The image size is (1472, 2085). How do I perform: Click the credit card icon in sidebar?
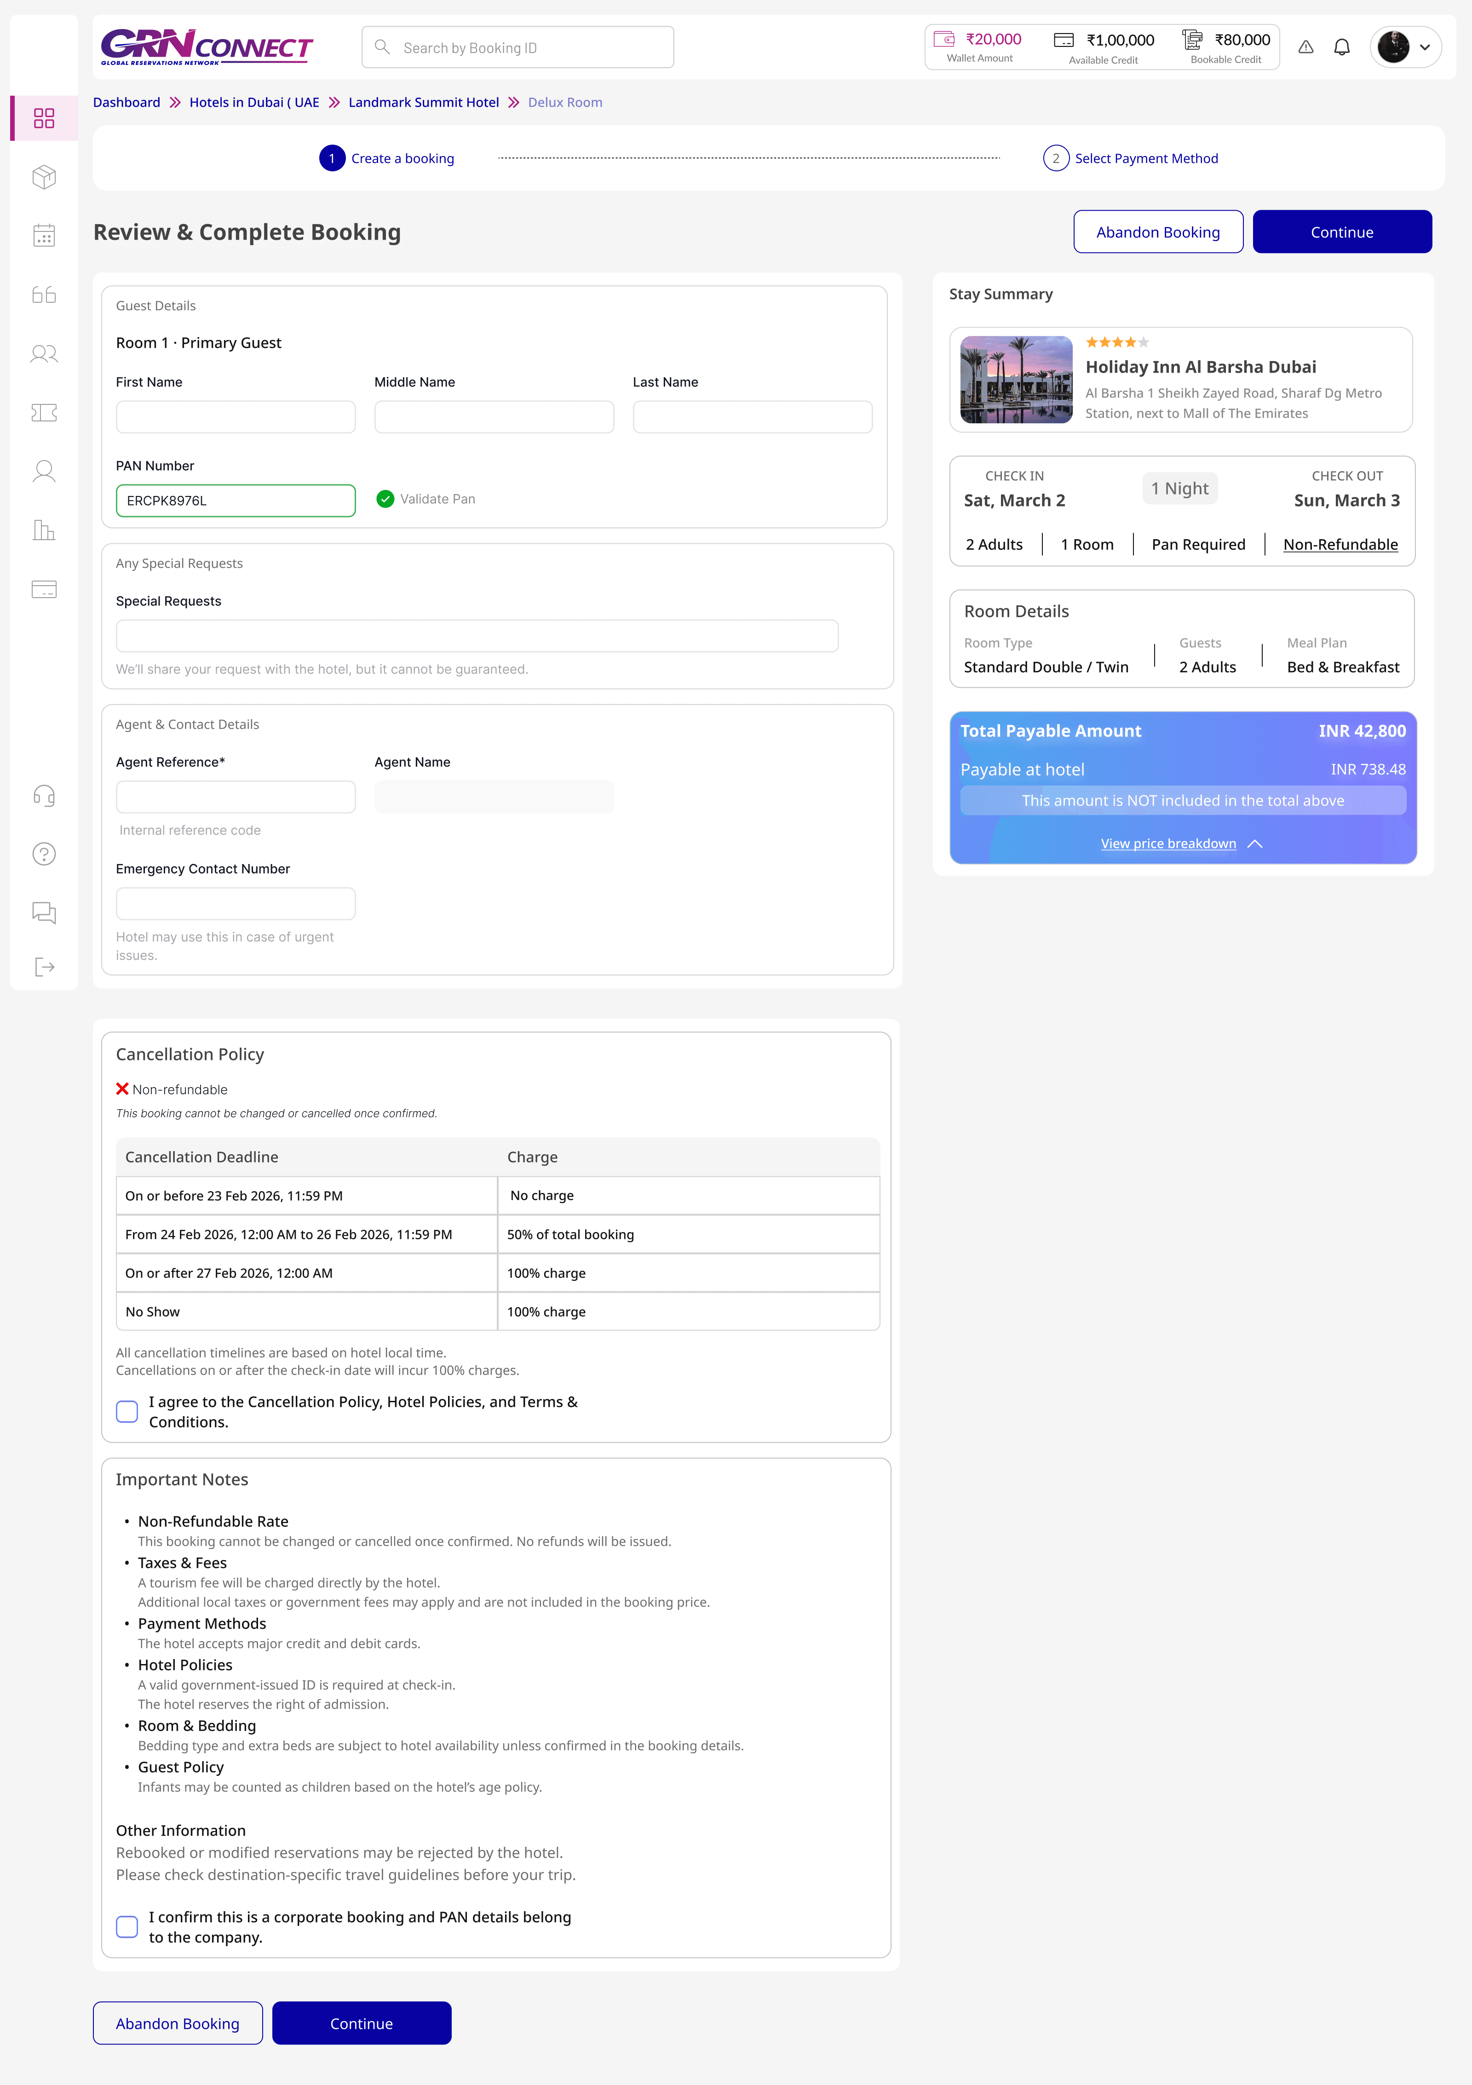tap(44, 590)
